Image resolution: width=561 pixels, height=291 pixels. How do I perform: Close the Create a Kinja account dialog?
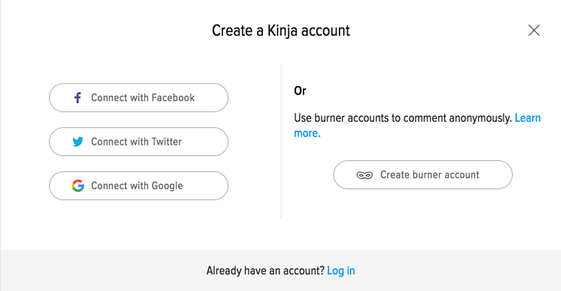(x=534, y=30)
